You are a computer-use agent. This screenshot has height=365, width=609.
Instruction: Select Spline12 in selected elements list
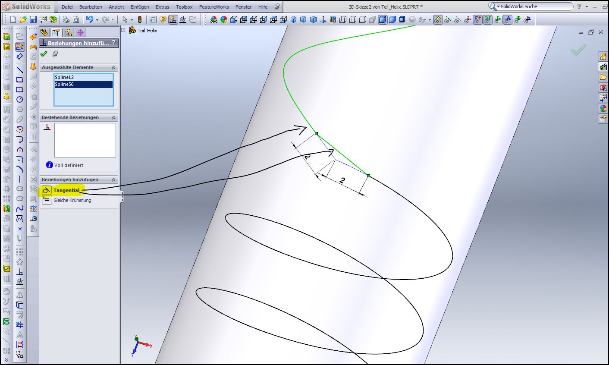point(83,77)
